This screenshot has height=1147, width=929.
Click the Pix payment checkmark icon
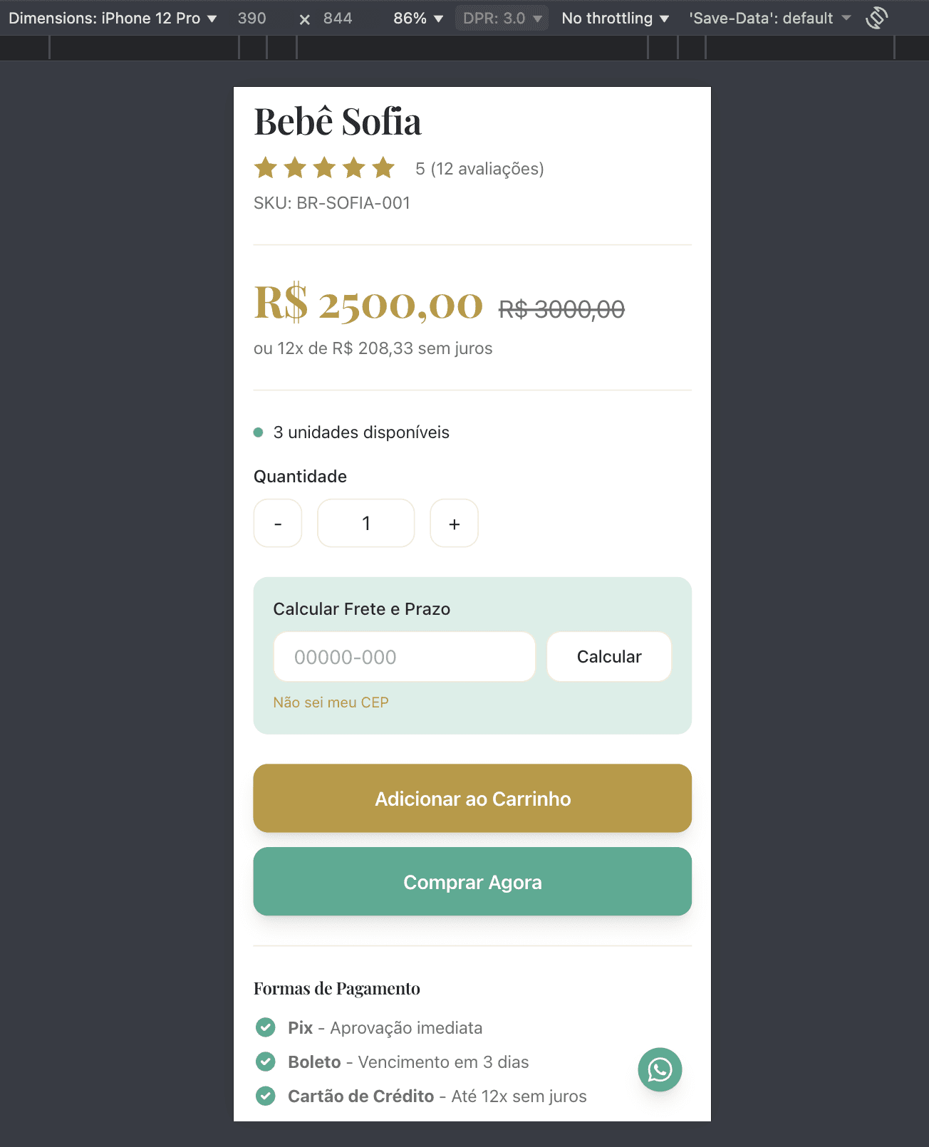[x=266, y=1027]
